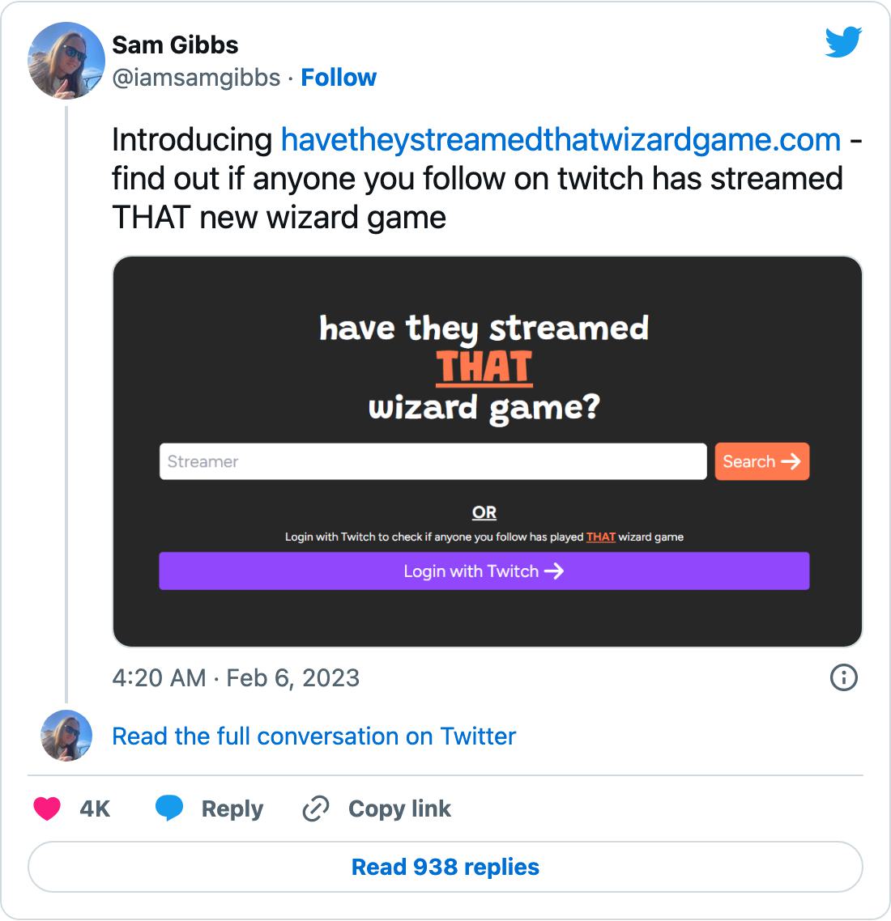Click the Read 938 replies button
This screenshot has width=891, height=921.
coord(446,867)
